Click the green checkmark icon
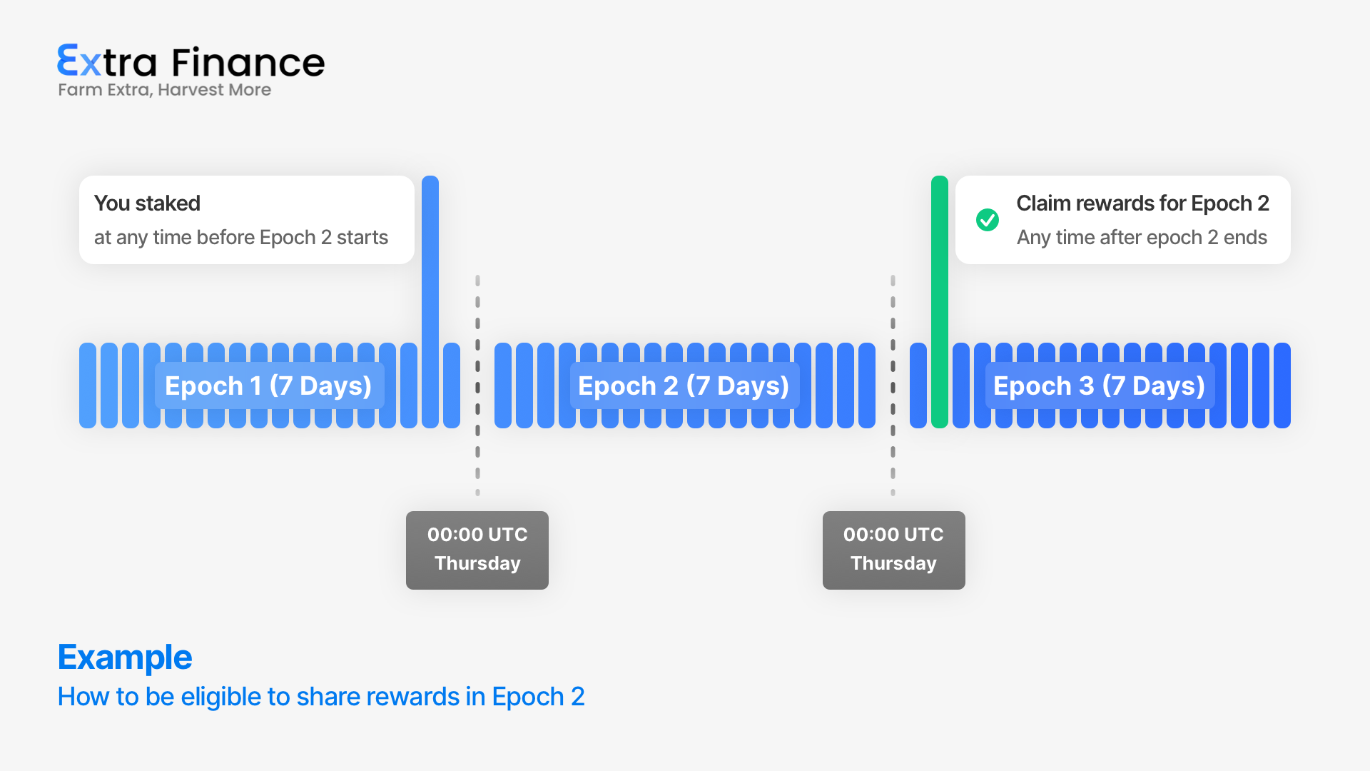This screenshot has width=1370, height=771. [988, 220]
